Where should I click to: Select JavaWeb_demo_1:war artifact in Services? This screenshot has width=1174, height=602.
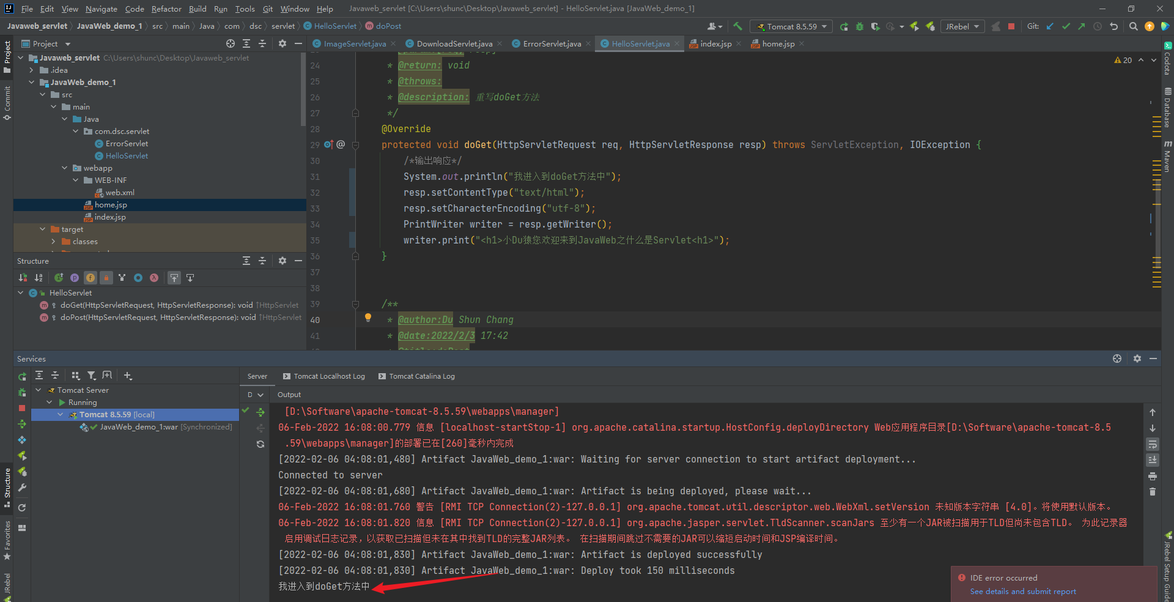click(x=156, y=426)
